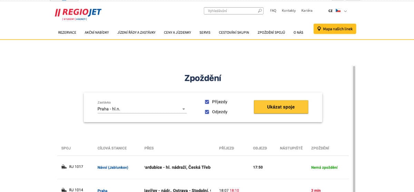Toggle the Odjezdy checkbox
The image size is (414, 192).
tap(207, 112)
